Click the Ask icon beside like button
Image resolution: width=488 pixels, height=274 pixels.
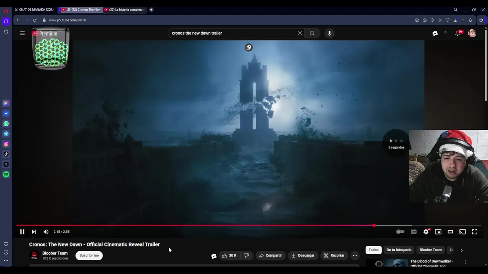click(214, 256)
